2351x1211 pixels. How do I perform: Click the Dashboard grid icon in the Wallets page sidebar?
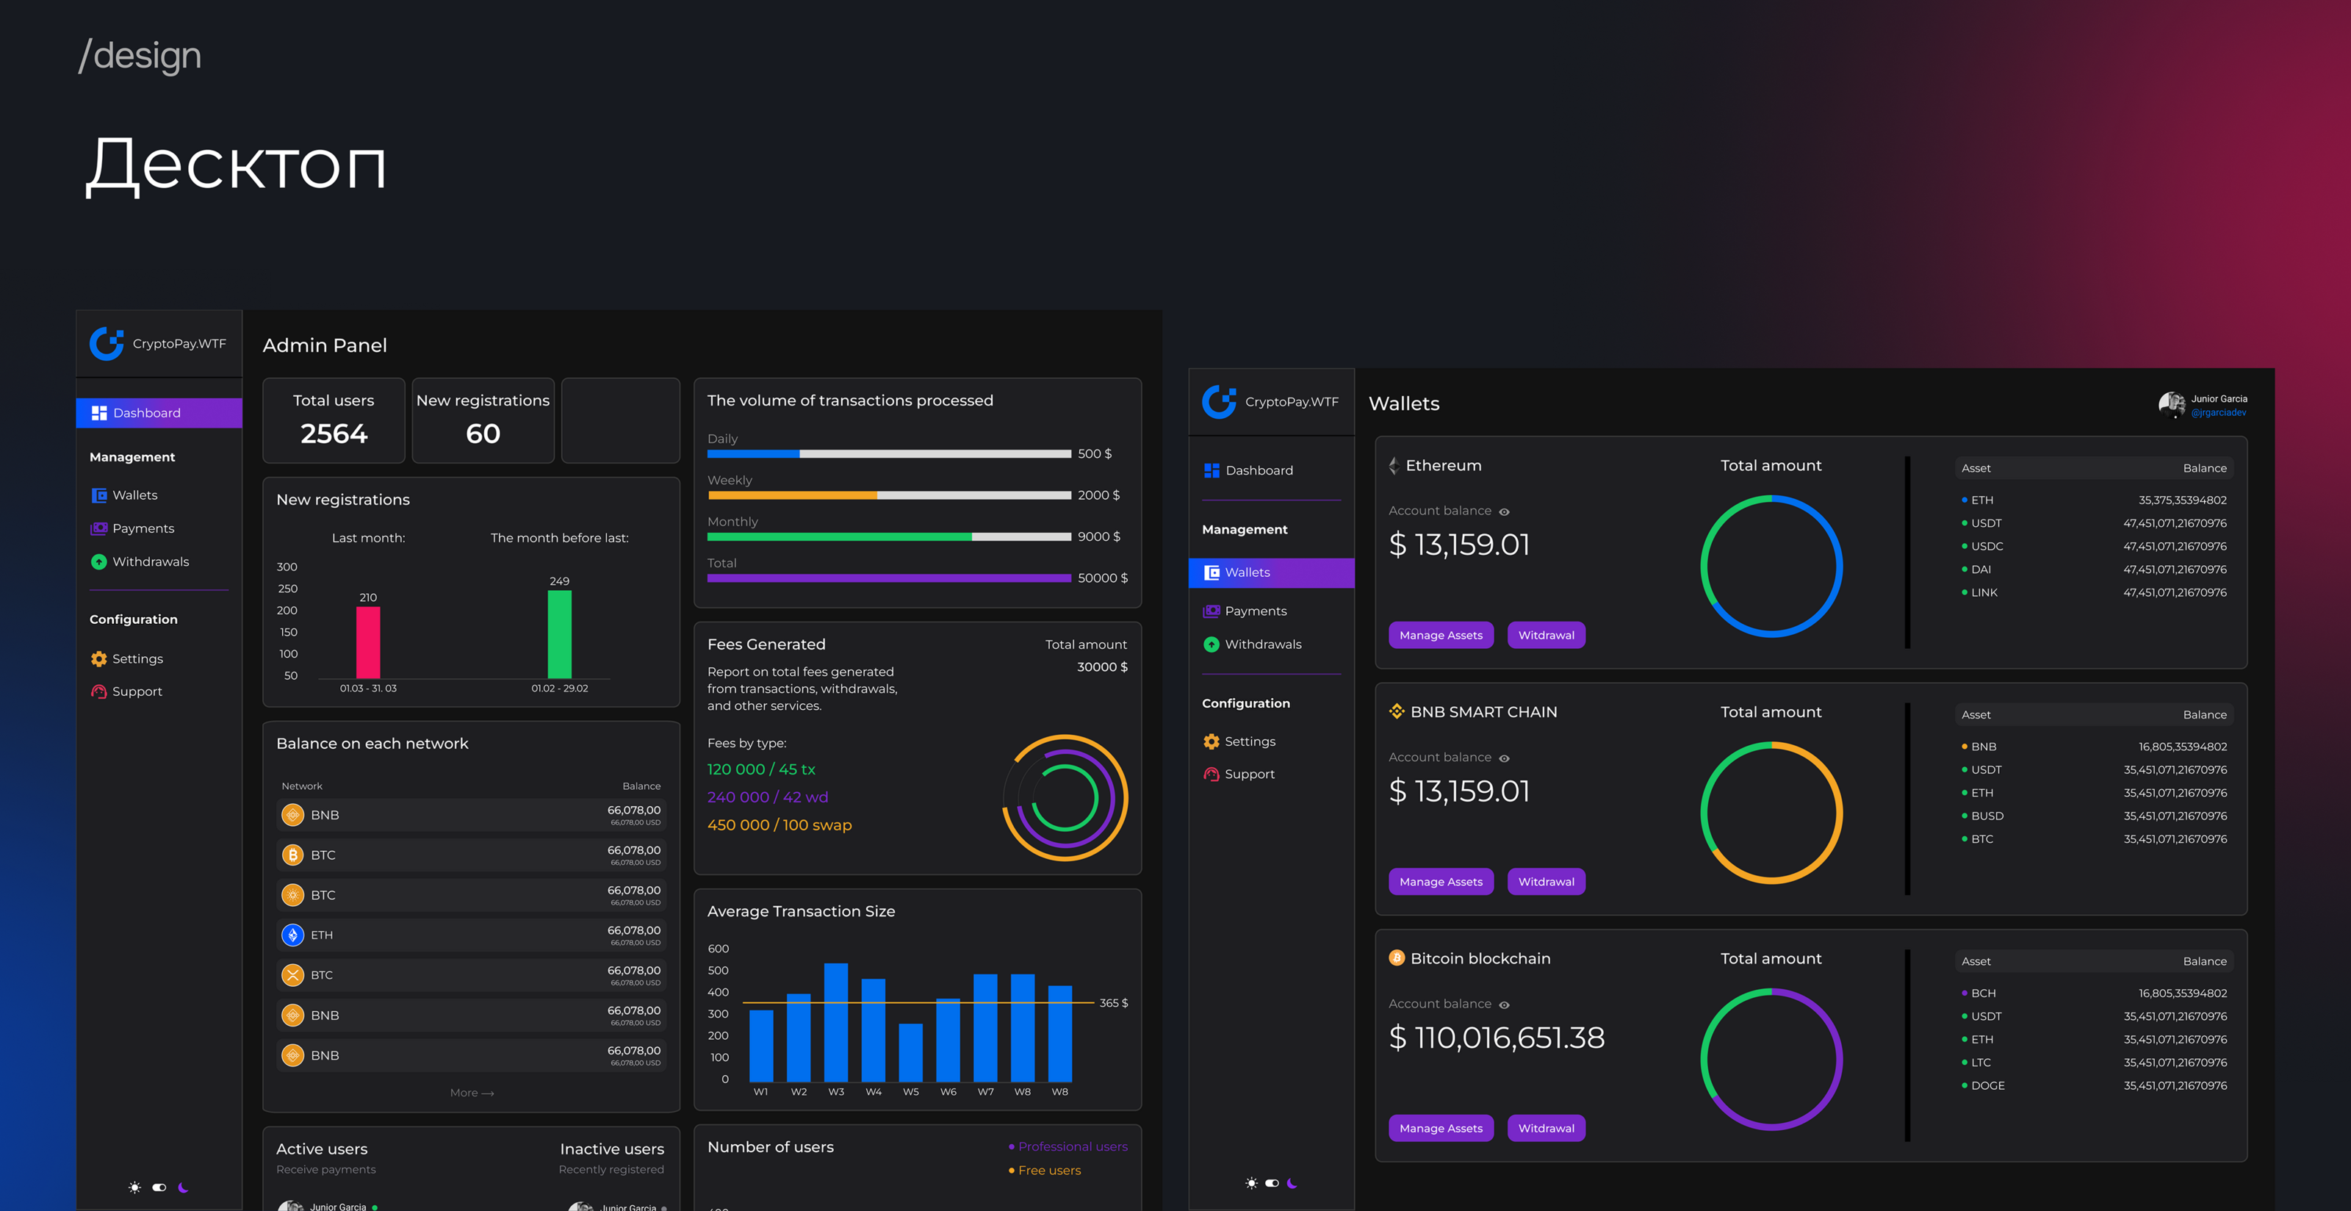[1211, 471]
